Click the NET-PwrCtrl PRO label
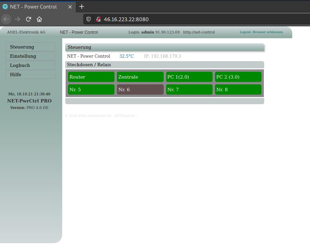Viewport: 310px width, 248px height. point(29,101)
